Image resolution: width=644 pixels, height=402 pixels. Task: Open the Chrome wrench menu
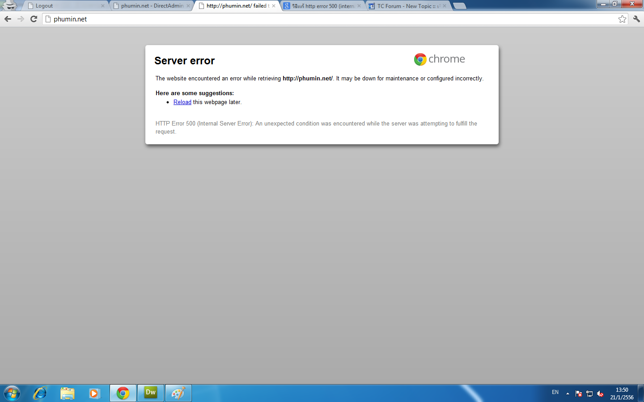click(636, 19)
